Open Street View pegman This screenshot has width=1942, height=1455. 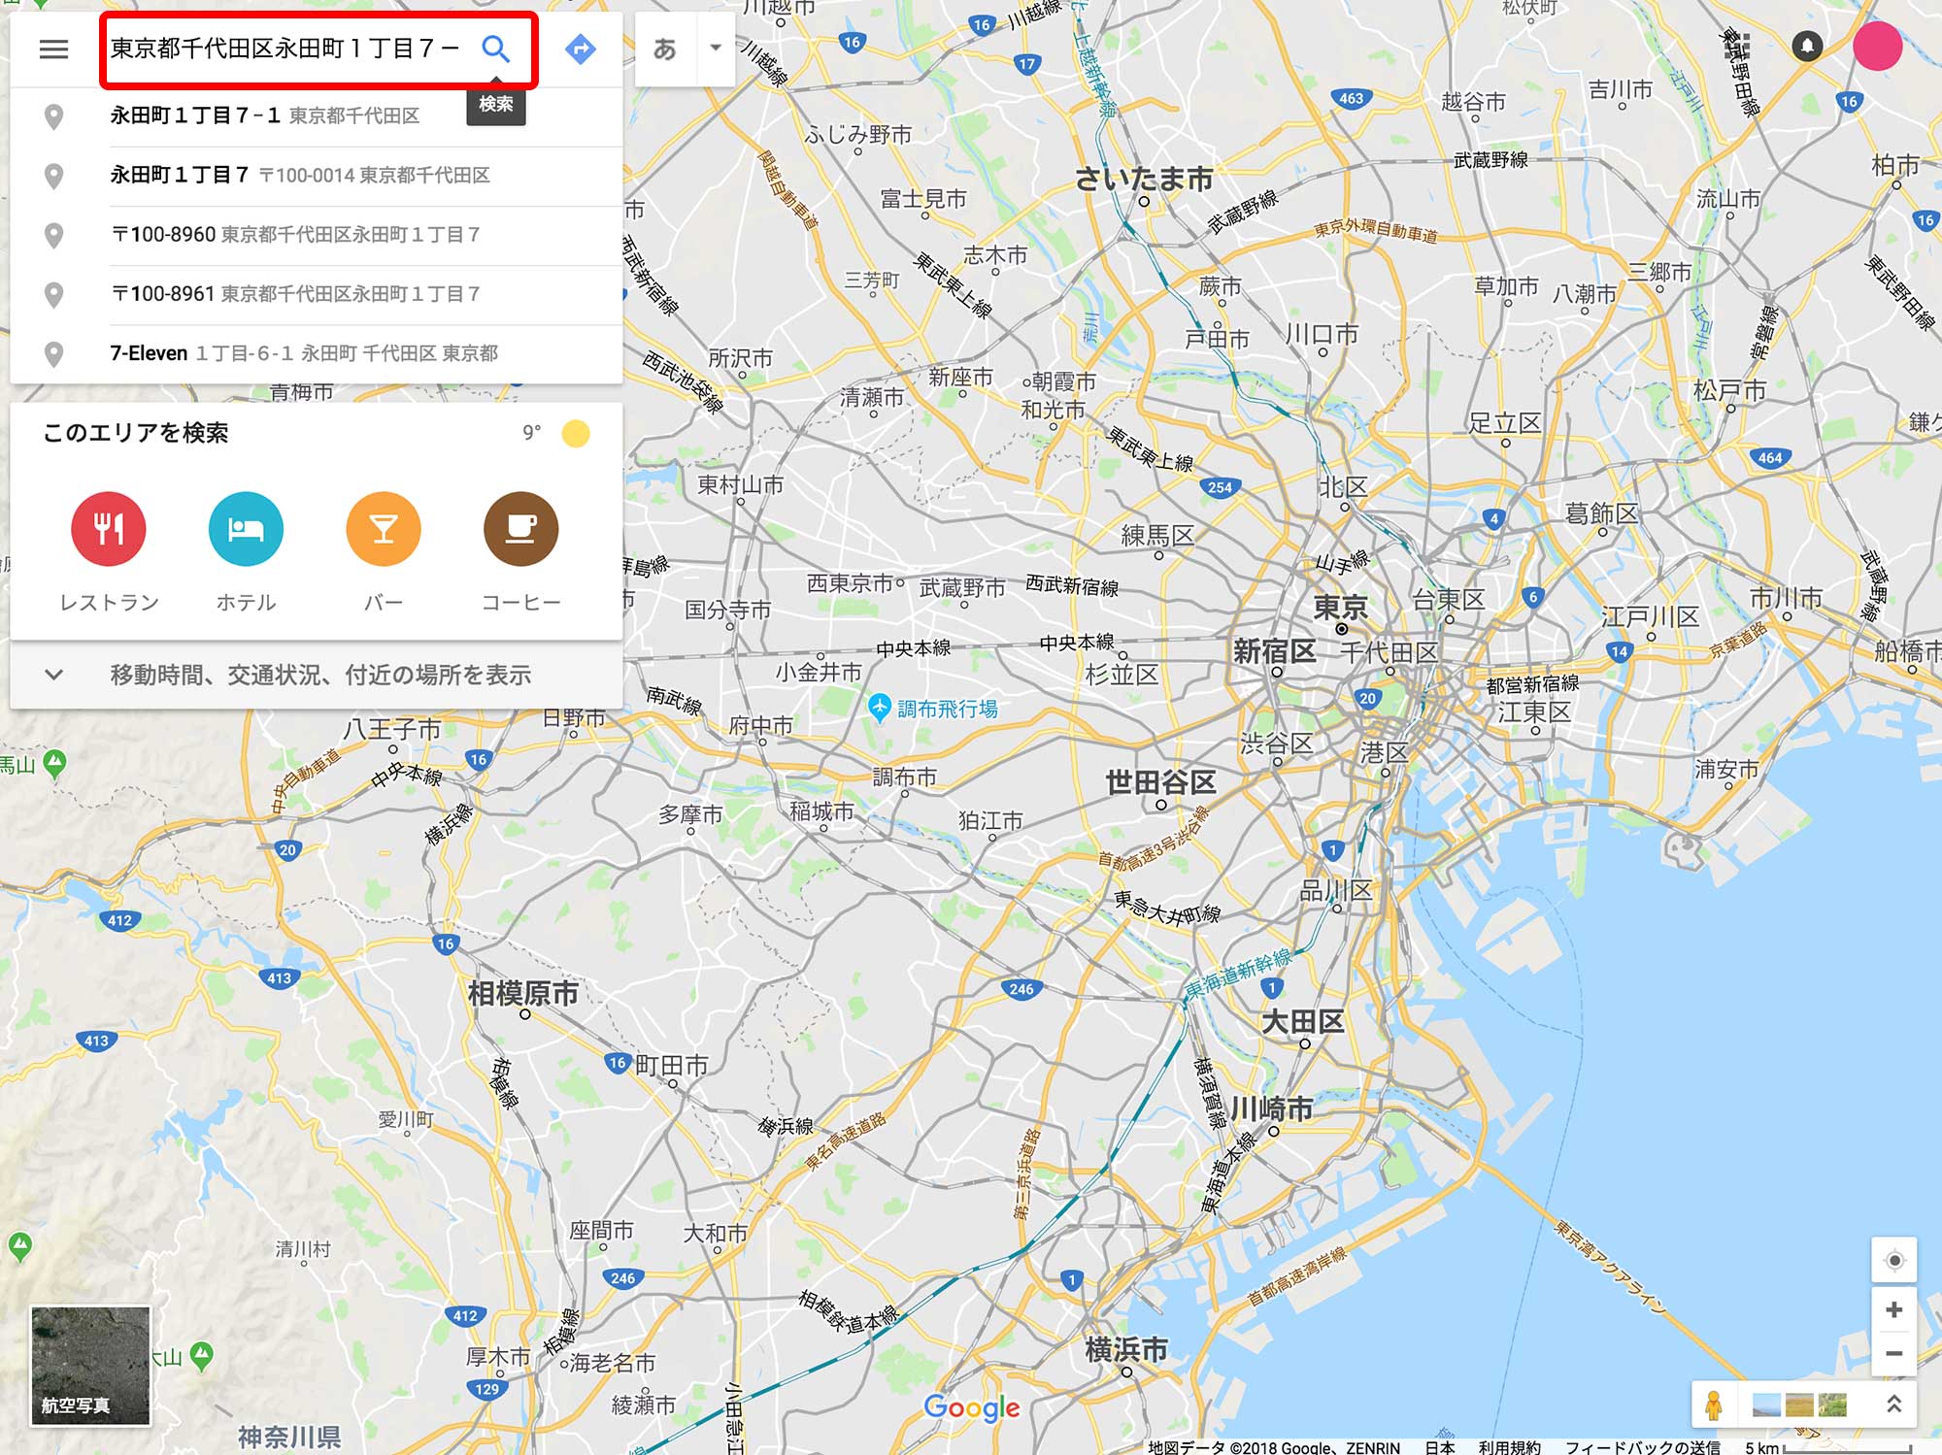coord(1714,1405)
